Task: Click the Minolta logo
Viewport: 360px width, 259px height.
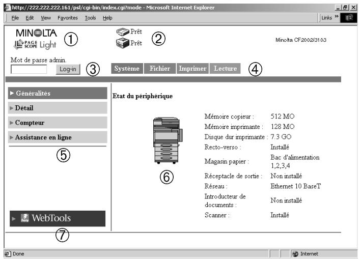Action: tap(36, 33)
